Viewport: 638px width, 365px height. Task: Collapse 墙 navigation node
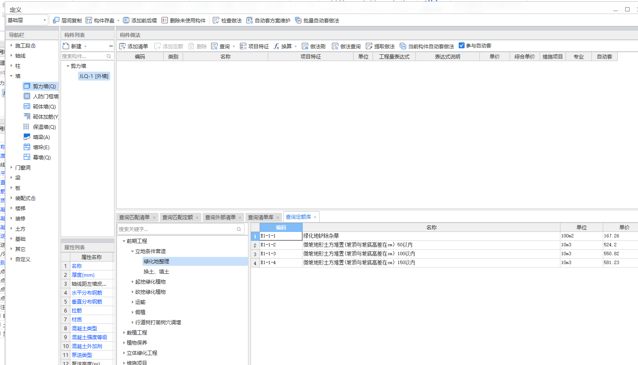click(x=11, y=76)
